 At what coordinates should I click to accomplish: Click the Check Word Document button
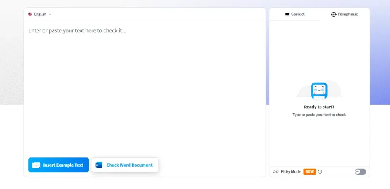pyautogui.click(x=125, y=165)
